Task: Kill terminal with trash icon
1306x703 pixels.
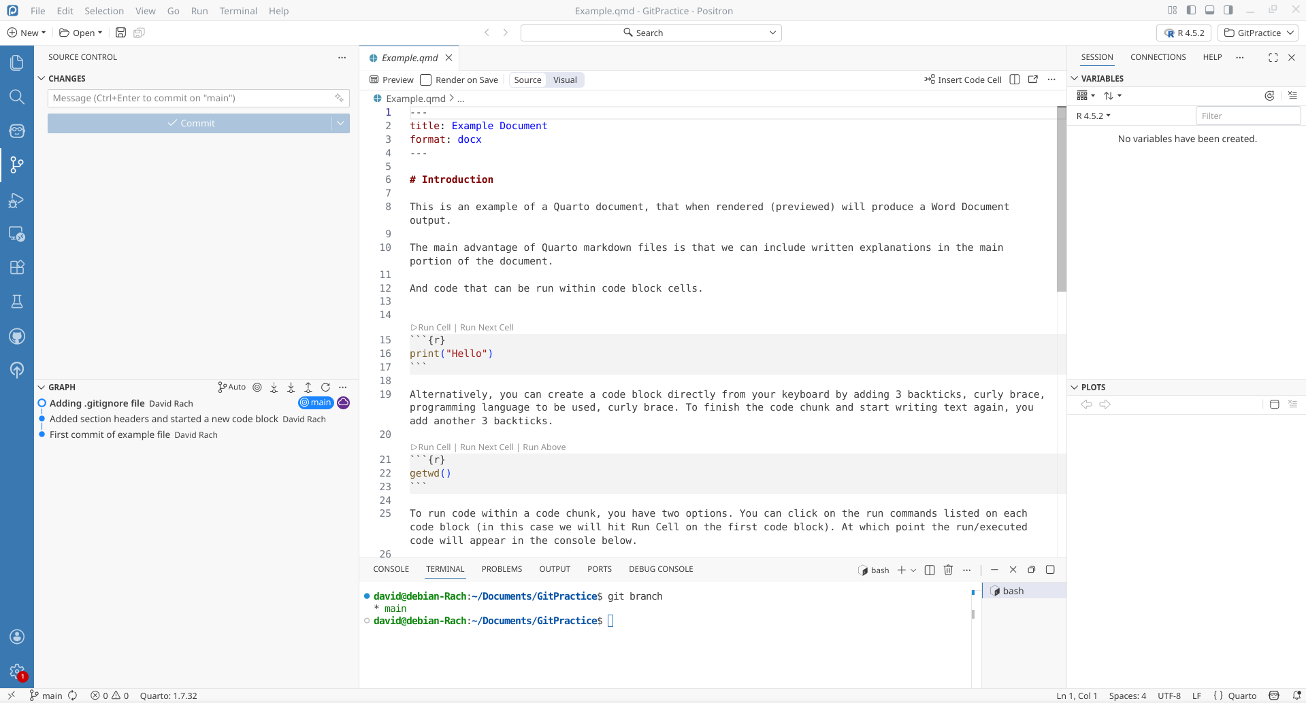Action: 948,570
